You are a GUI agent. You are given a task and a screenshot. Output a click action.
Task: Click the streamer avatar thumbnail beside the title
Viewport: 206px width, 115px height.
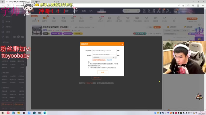point(37,30)
